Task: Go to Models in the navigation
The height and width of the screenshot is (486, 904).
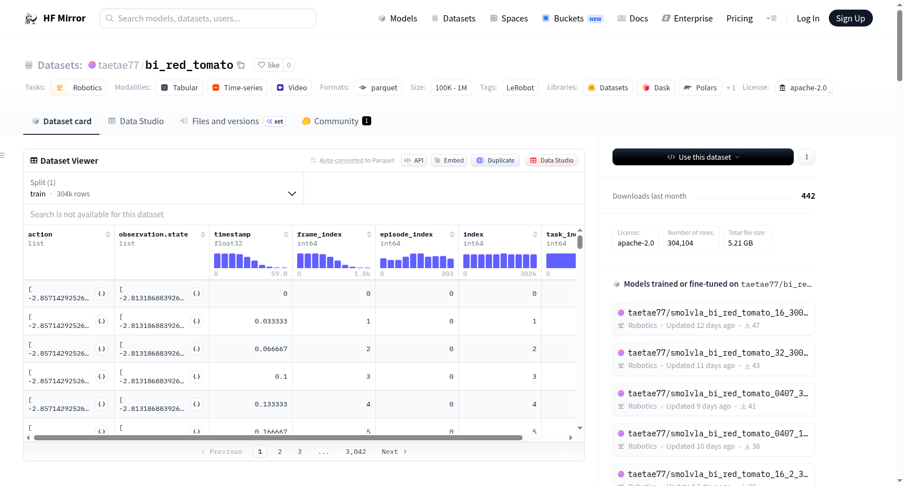Action: [398, 18]
